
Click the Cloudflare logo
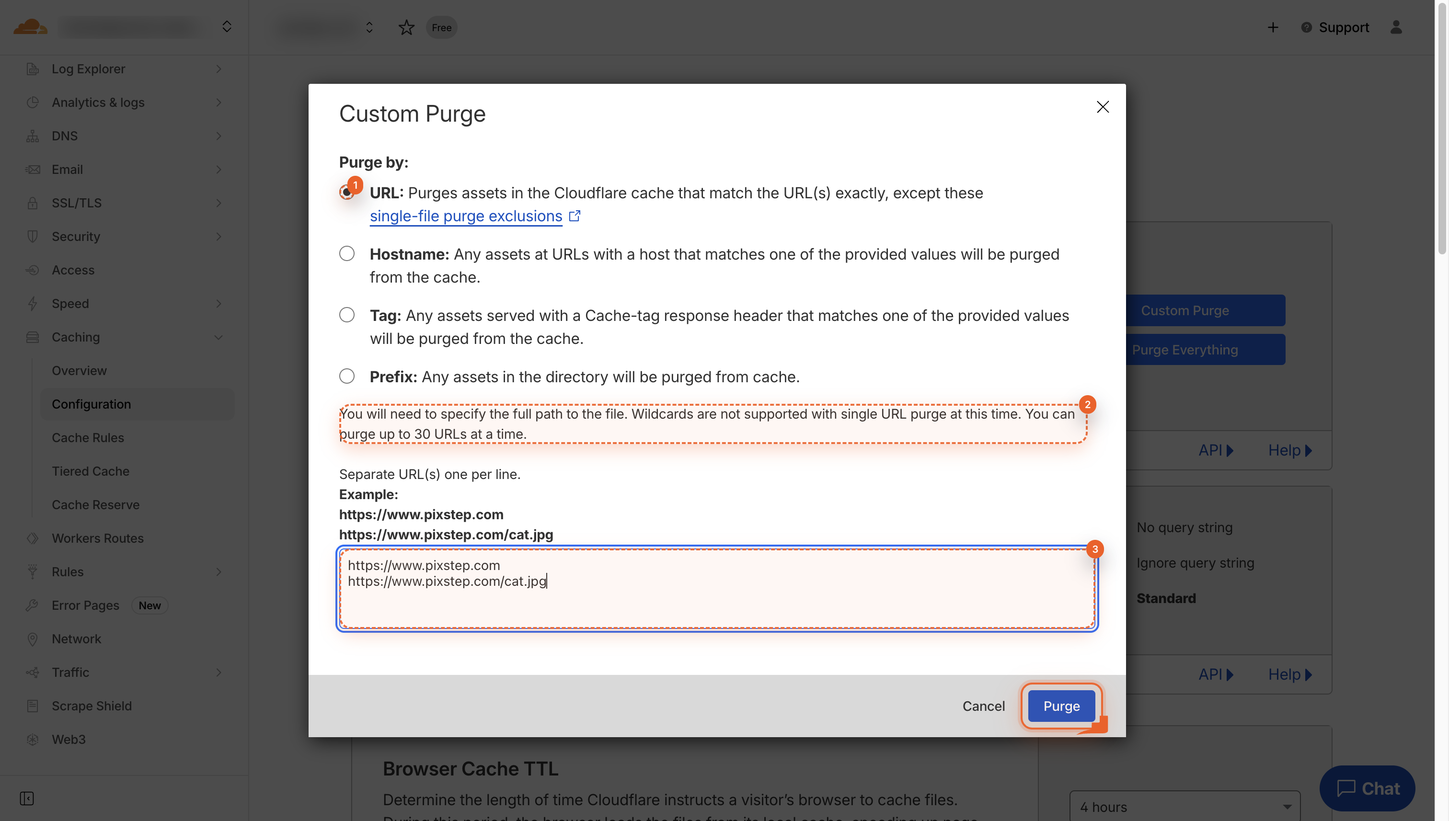(31, 26)
